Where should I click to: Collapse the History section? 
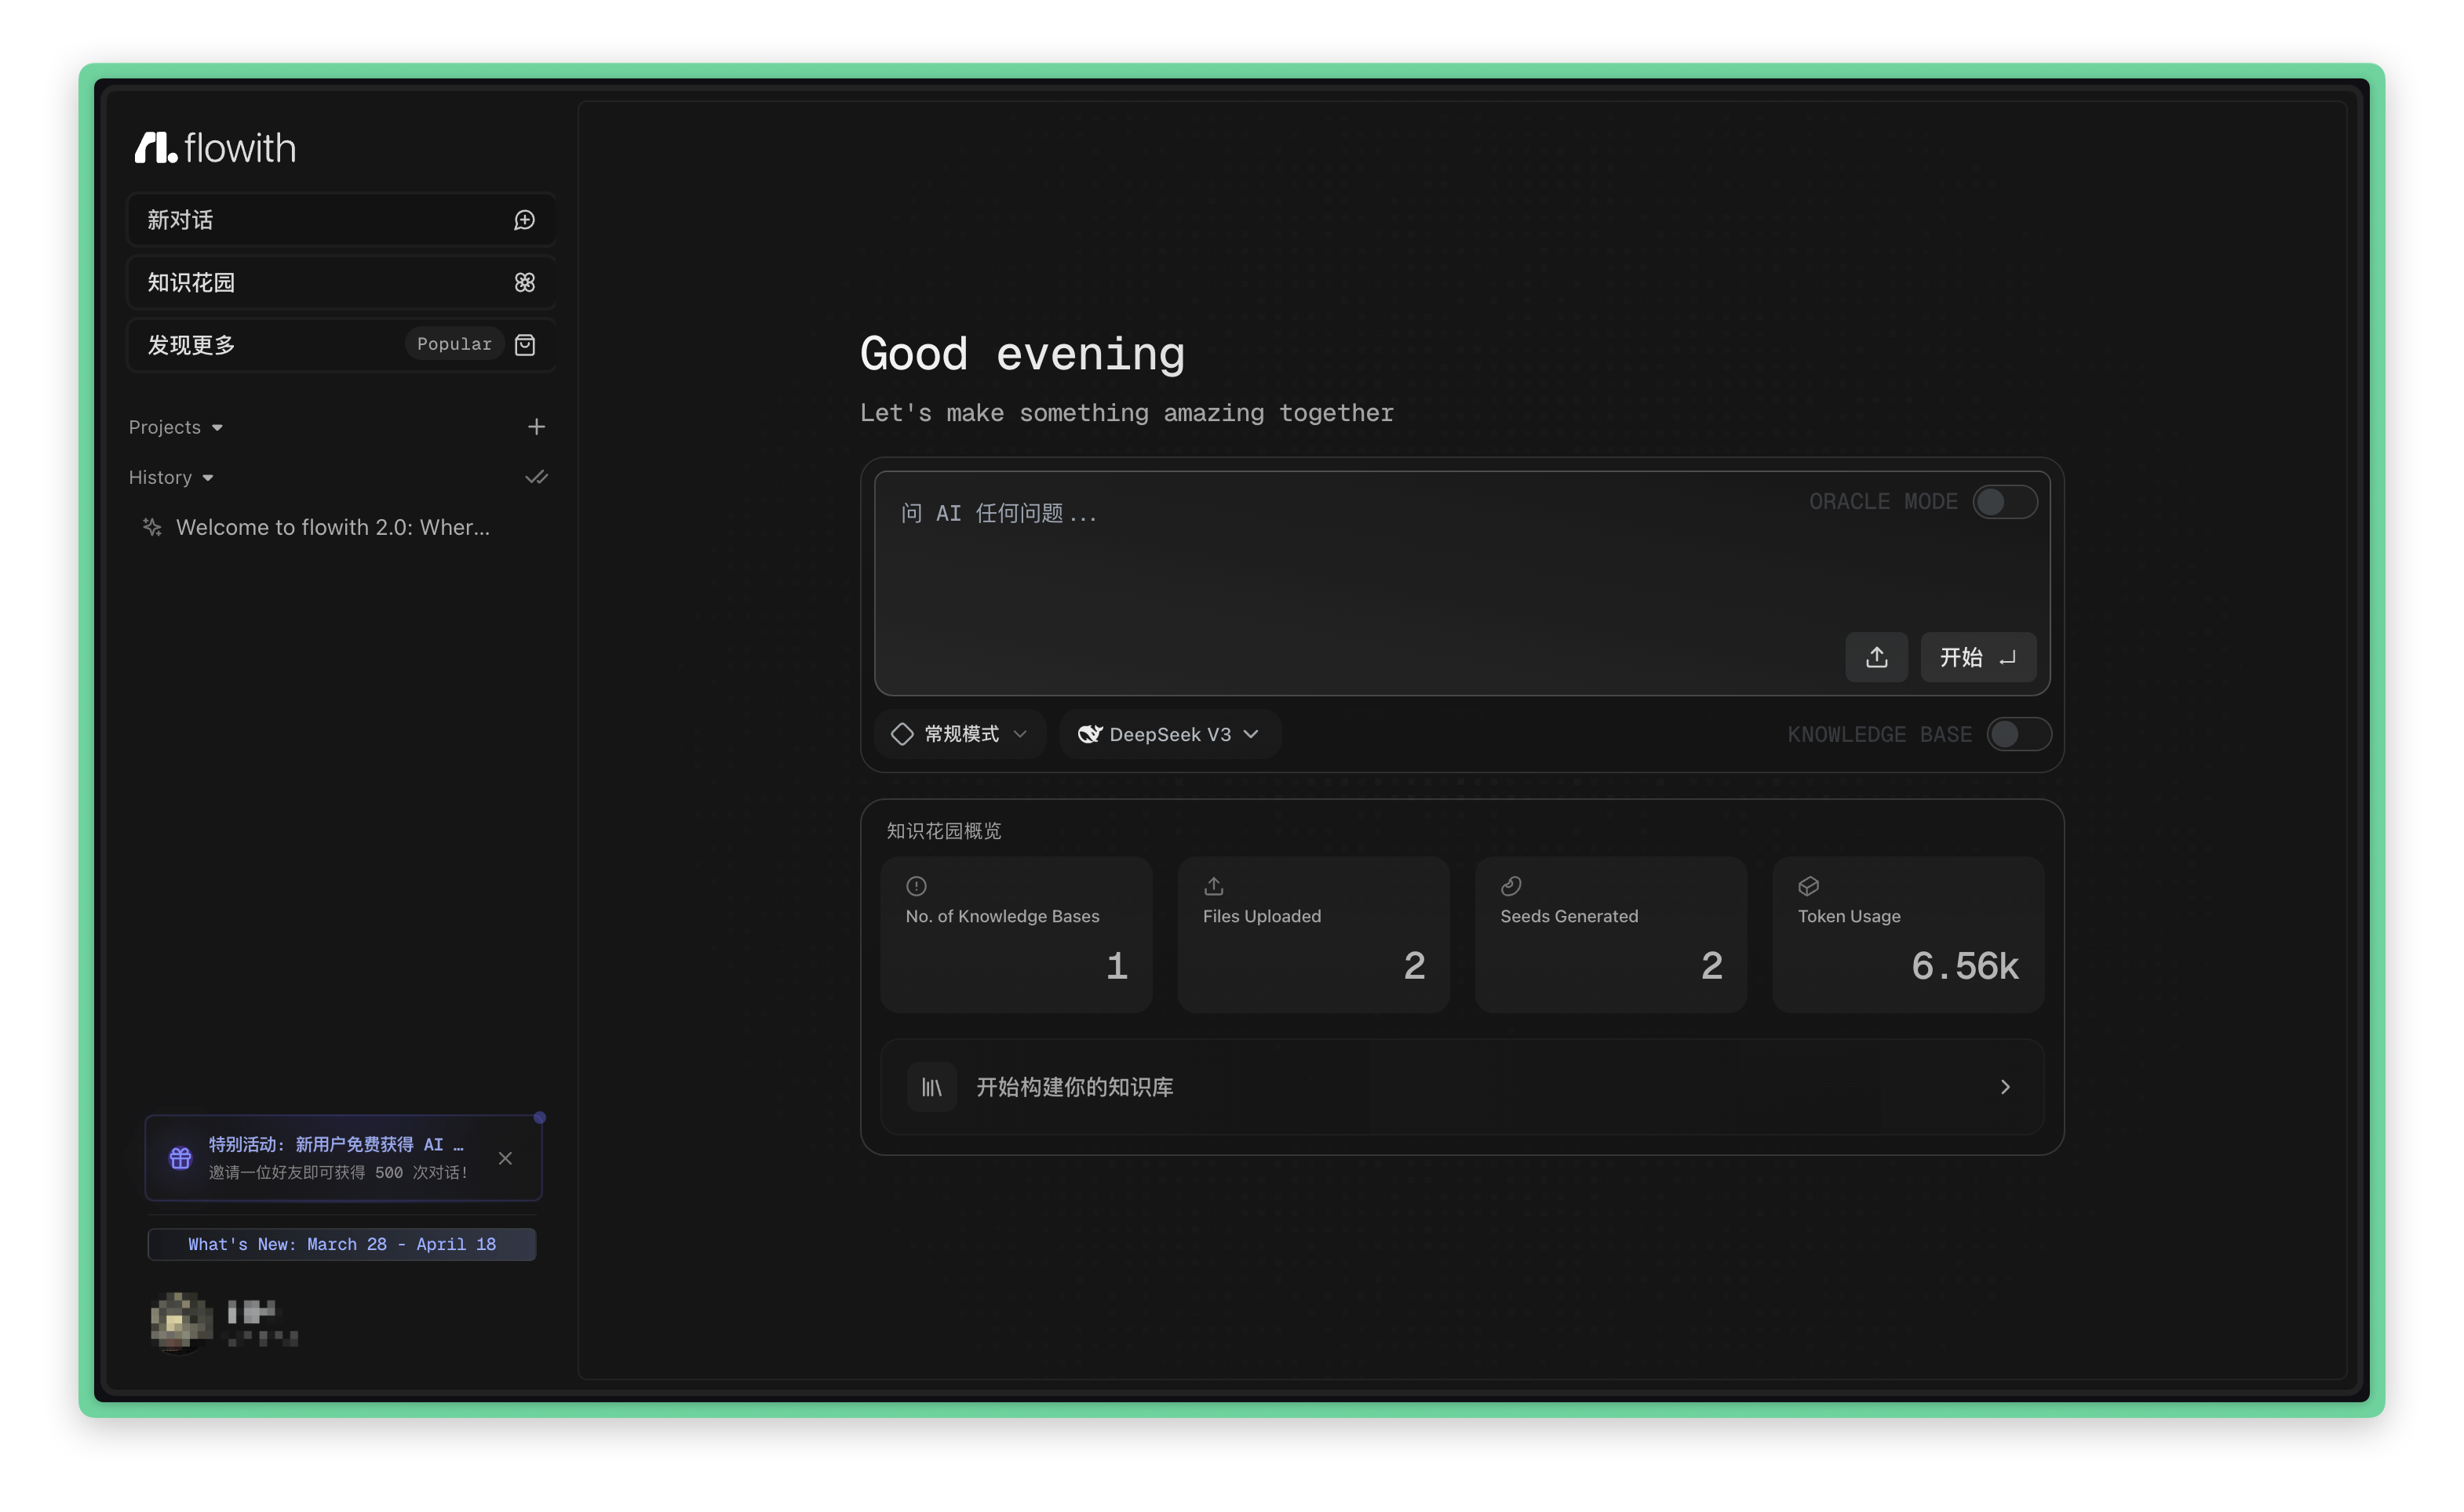click(171, 478)
